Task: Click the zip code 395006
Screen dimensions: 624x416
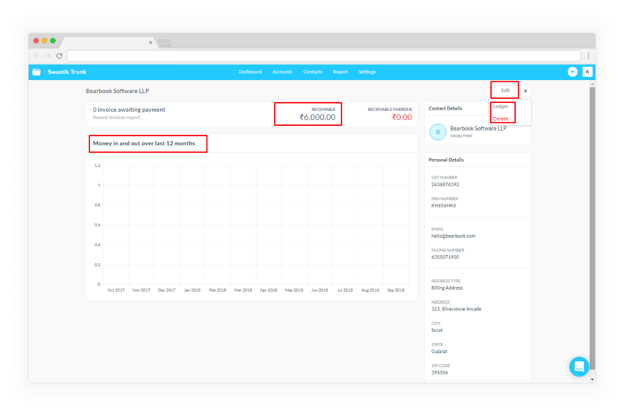Action: tap(439, 373)
